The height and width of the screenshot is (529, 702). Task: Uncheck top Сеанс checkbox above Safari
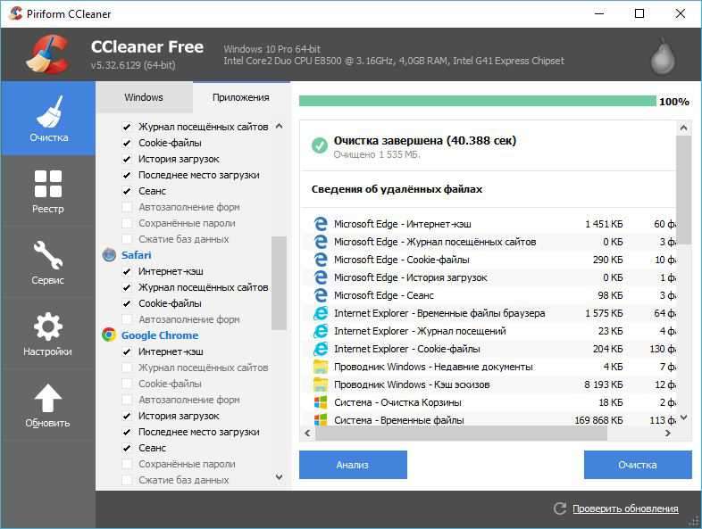[127, 191]
